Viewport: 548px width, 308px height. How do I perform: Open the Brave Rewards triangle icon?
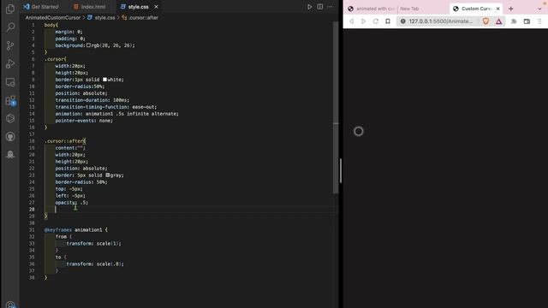pos(498,21)
